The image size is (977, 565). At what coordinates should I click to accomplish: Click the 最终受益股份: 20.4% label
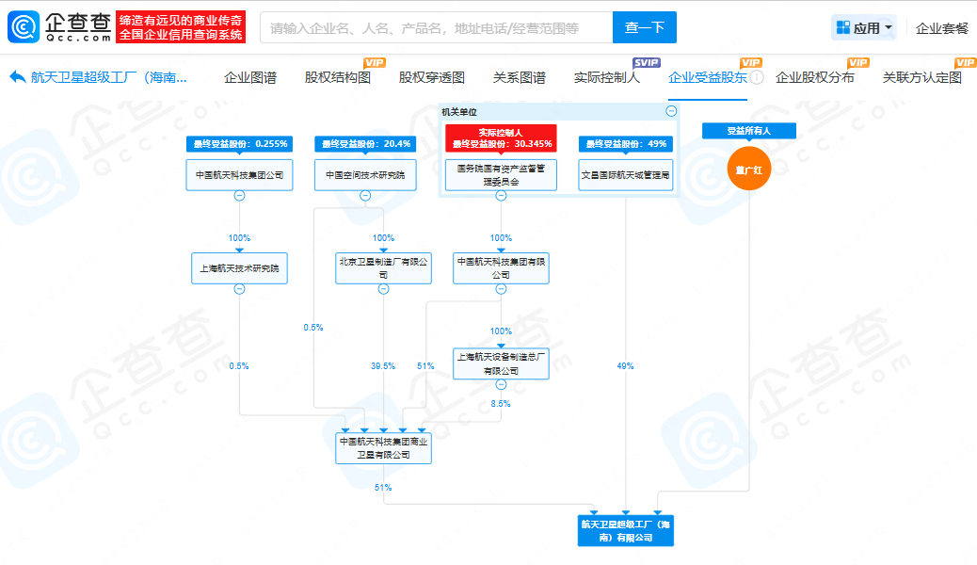[x=365, y=144]
